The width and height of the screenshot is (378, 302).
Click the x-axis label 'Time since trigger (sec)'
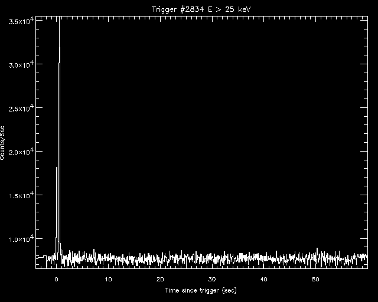[x=201, y=290]
